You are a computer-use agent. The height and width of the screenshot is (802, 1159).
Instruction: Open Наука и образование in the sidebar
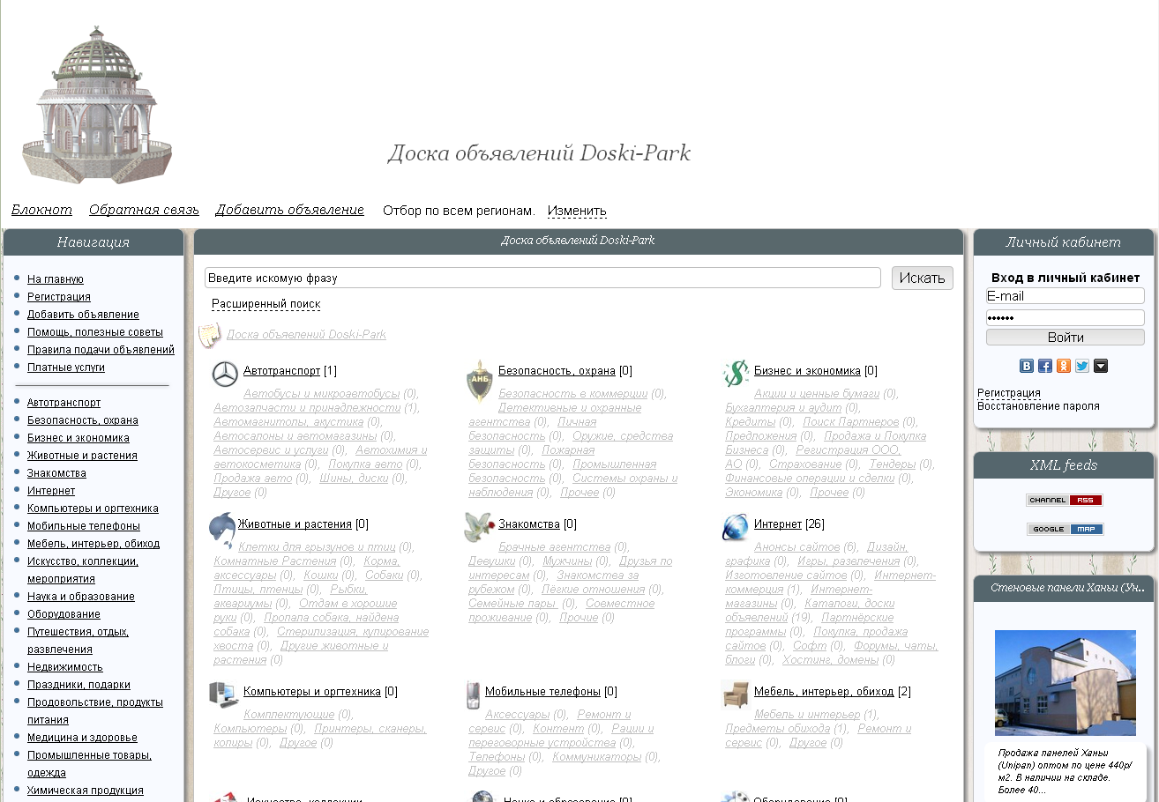[81, 597]
